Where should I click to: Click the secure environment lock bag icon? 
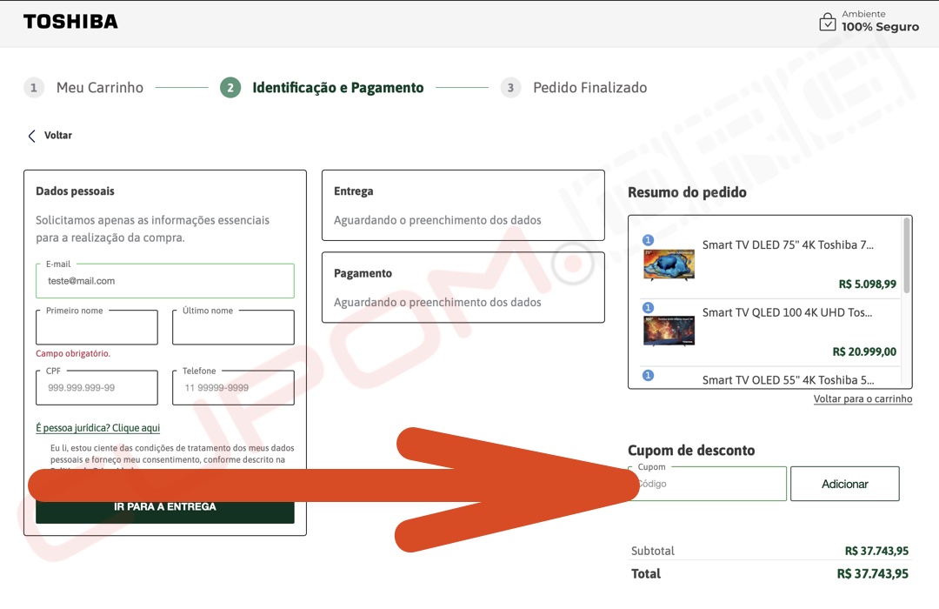point(827,22)
